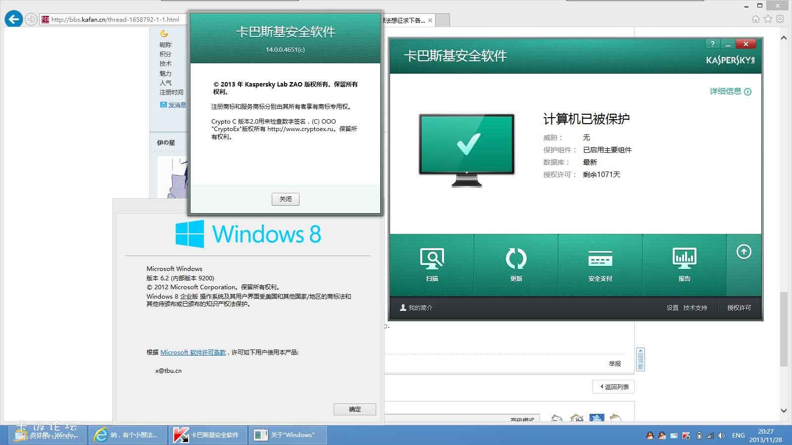Open the Kaspersky tray icon
The height and width of the screenshot is (445, 792).
coord(686,436)
